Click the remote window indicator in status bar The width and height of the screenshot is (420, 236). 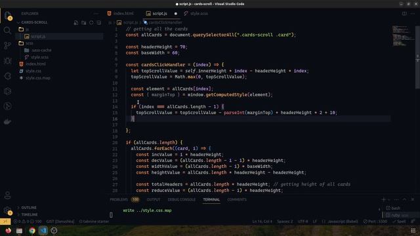[x=5, y=222]
